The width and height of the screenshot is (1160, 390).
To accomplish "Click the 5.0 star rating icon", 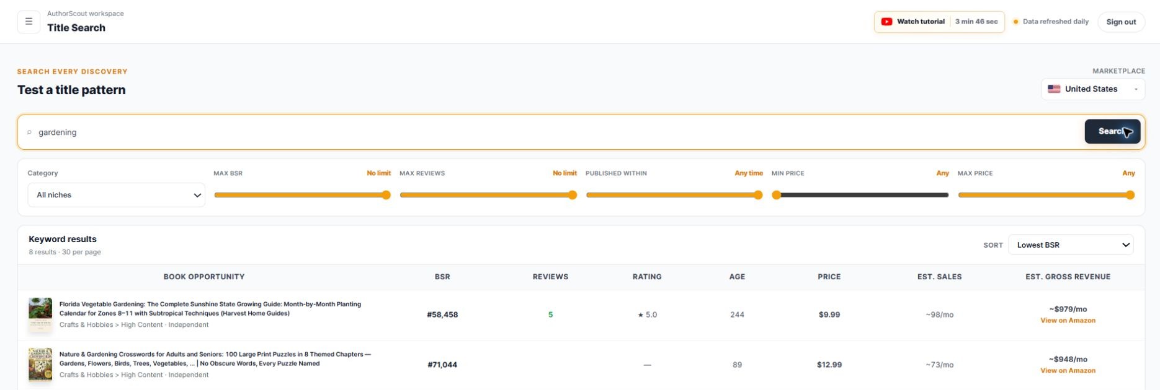I will click(x=640, y=315).
